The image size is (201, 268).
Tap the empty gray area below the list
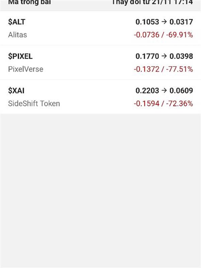pyautogui.click(x=100, y=191)
